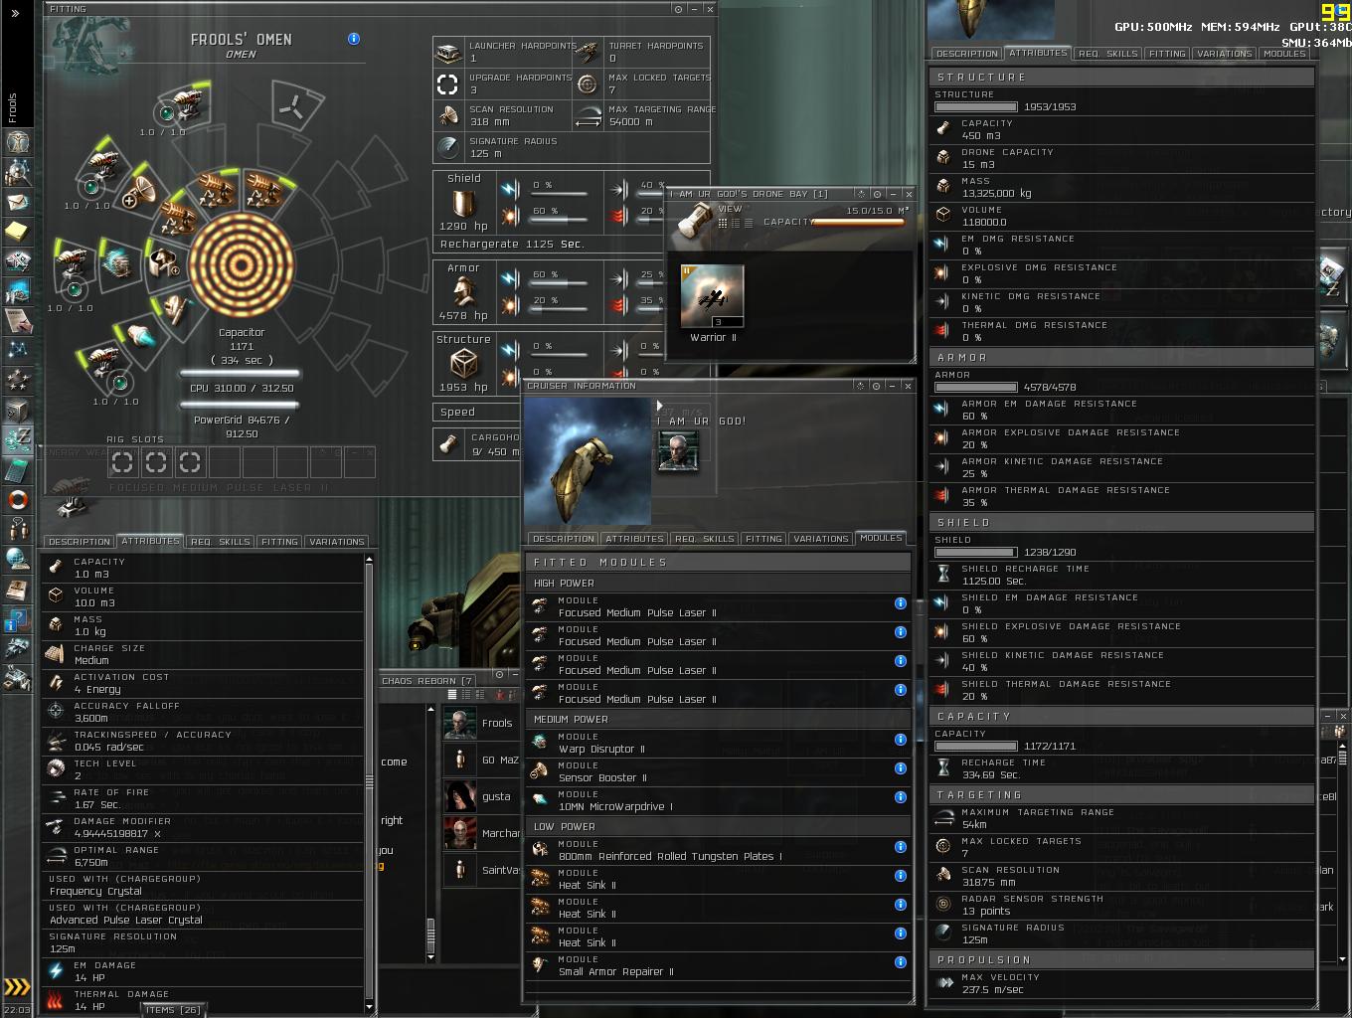Viewport: 1352px width, 1018px height.
Task: Click the blue info icon beside Frools' Omen
Action: tap(354, 39)
